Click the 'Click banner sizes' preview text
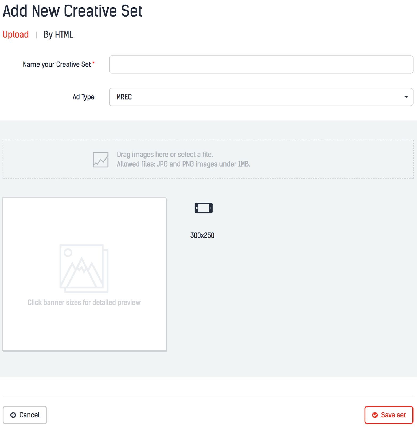This screenshot has height=427, width=417. point(84,302)
